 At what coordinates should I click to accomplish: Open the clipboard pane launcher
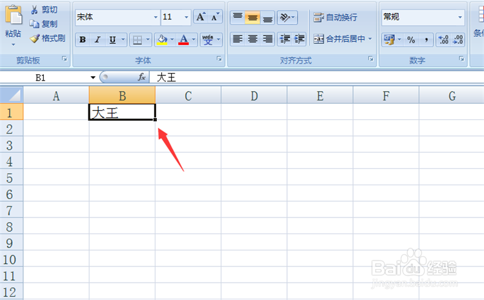tap(64, 58)
